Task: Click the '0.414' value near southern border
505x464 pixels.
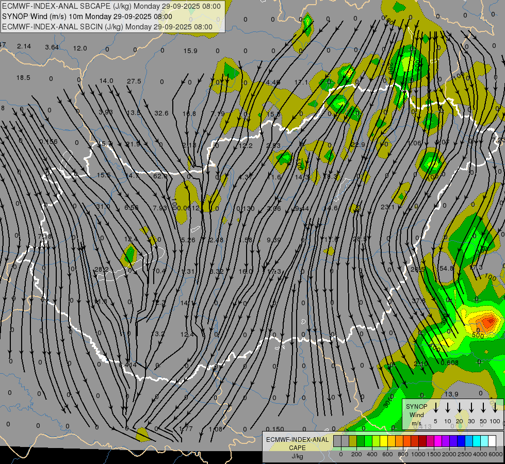Action: click(x=128, y=365)
